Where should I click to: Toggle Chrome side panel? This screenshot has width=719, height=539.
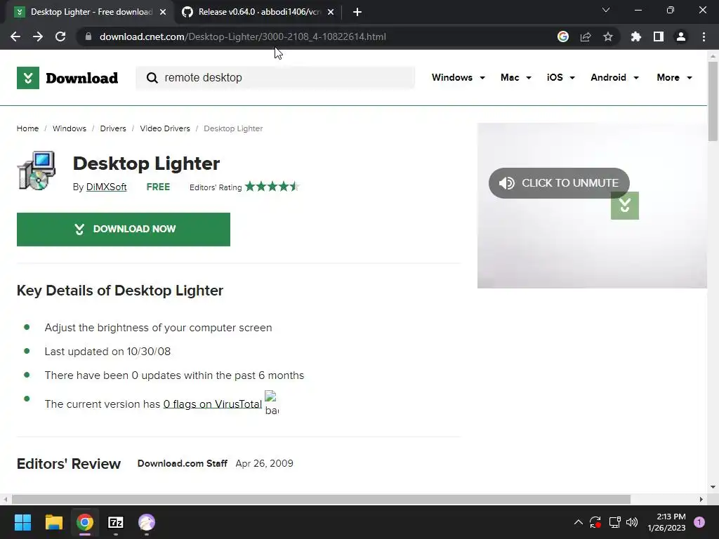tap(659, 36)
